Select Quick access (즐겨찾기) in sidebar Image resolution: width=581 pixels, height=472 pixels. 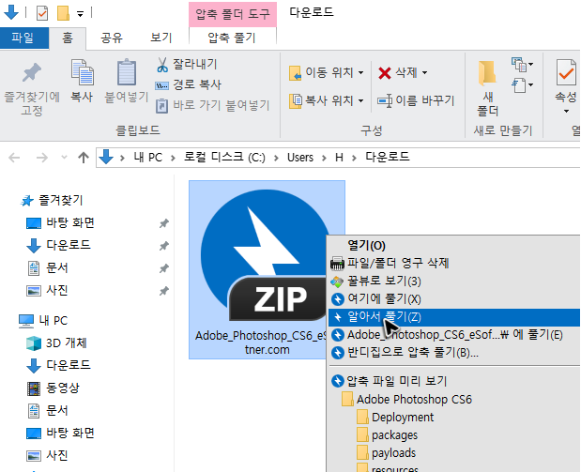point(52,201)
